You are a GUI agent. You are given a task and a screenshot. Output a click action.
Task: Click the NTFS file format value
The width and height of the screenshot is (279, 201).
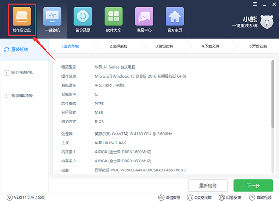(x=100, y=104)
